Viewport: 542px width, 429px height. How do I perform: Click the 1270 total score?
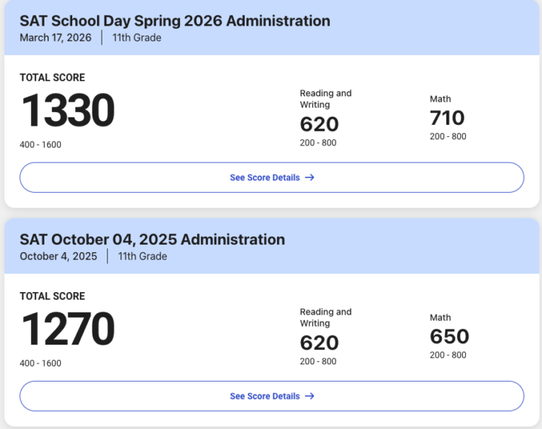[68, 329]
